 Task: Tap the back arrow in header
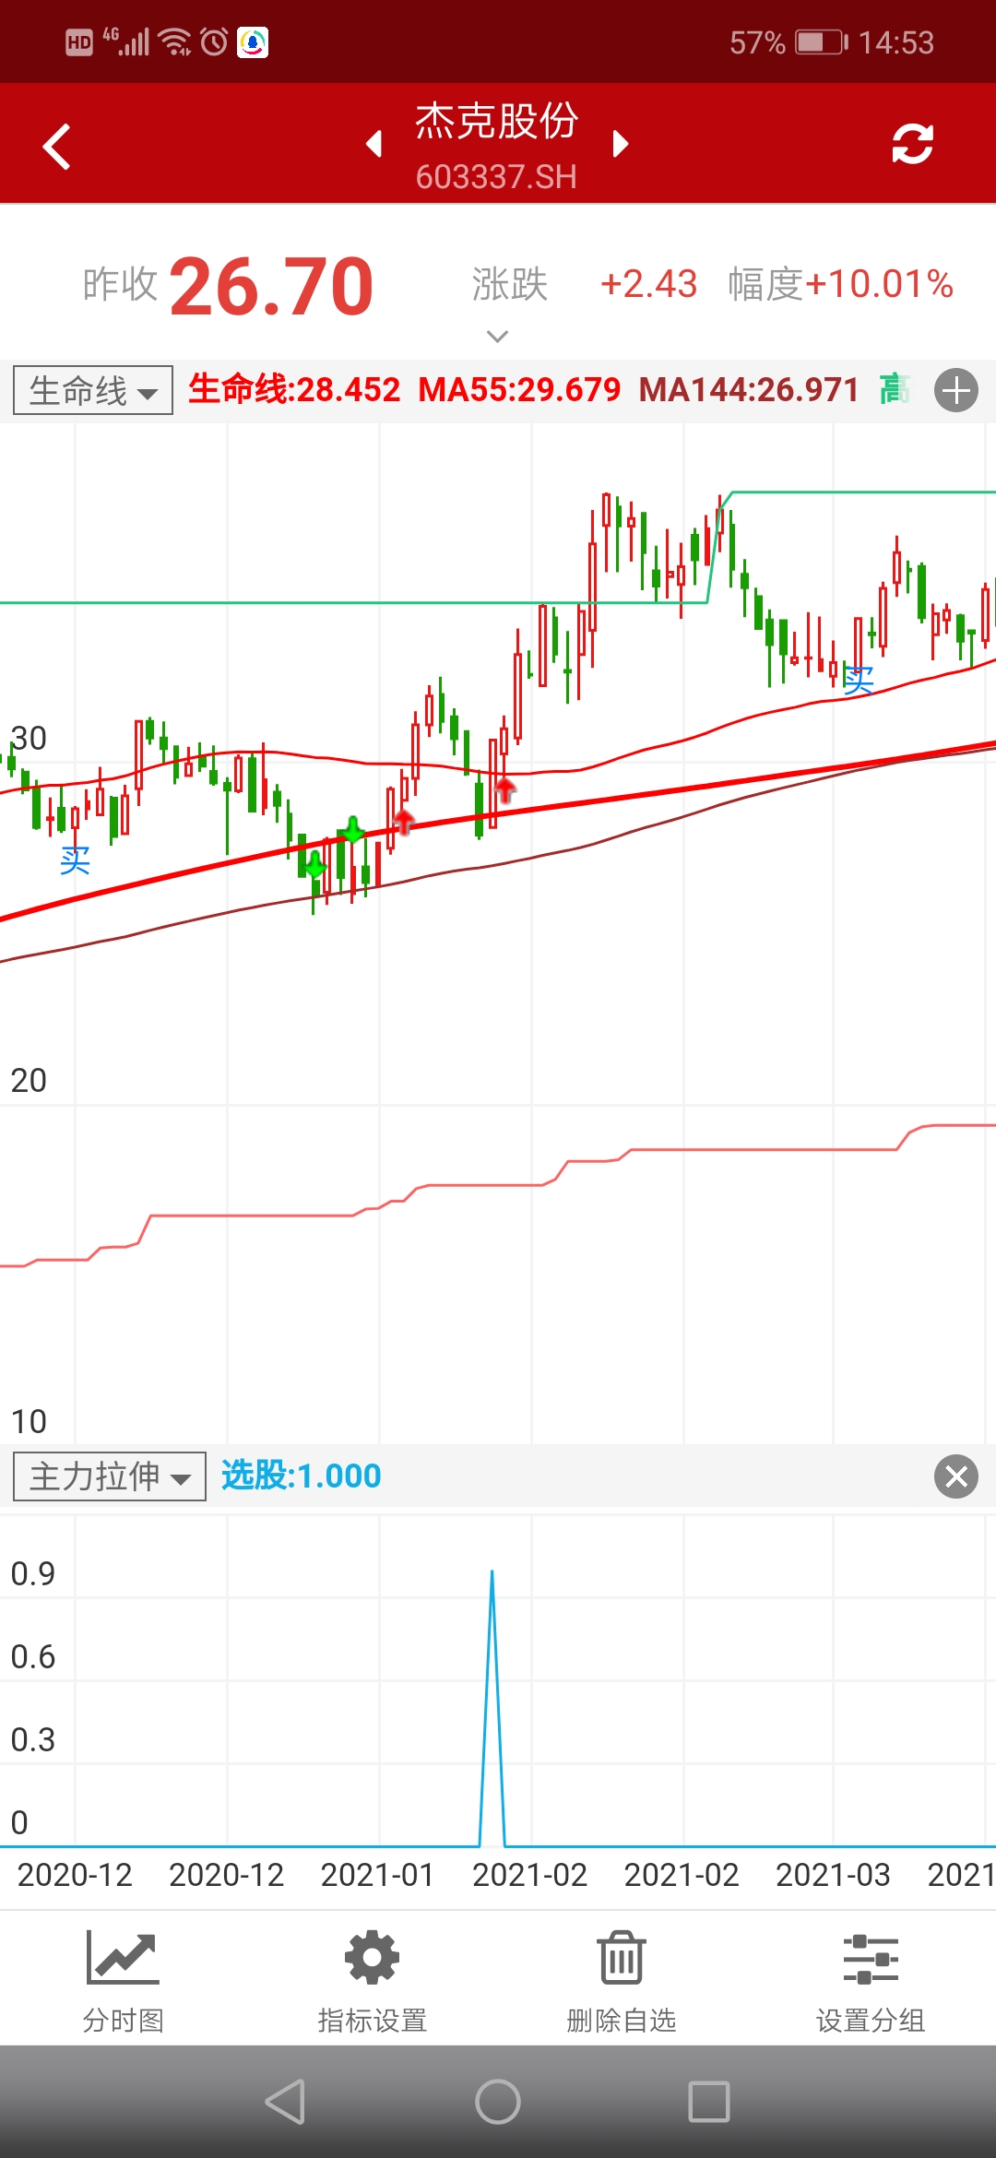click(57, 146)
